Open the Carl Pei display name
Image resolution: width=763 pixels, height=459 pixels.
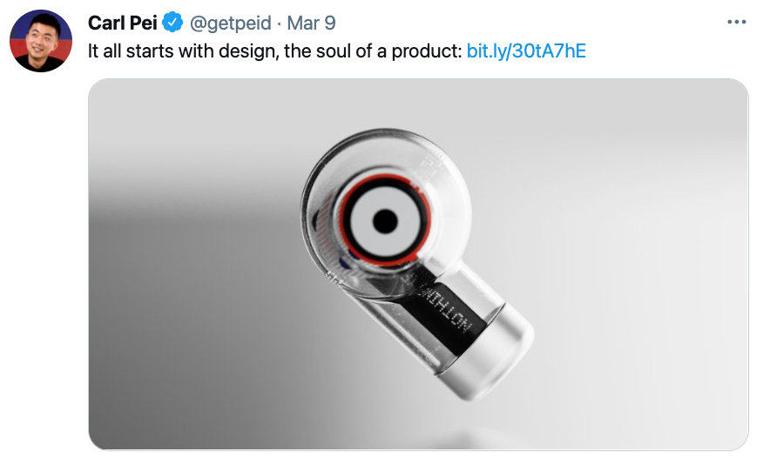pos(122,23)
